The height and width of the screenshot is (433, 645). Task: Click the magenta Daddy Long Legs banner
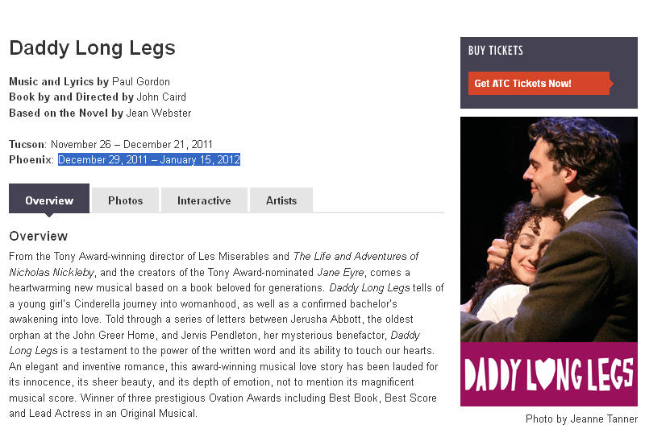click(548, 374)
